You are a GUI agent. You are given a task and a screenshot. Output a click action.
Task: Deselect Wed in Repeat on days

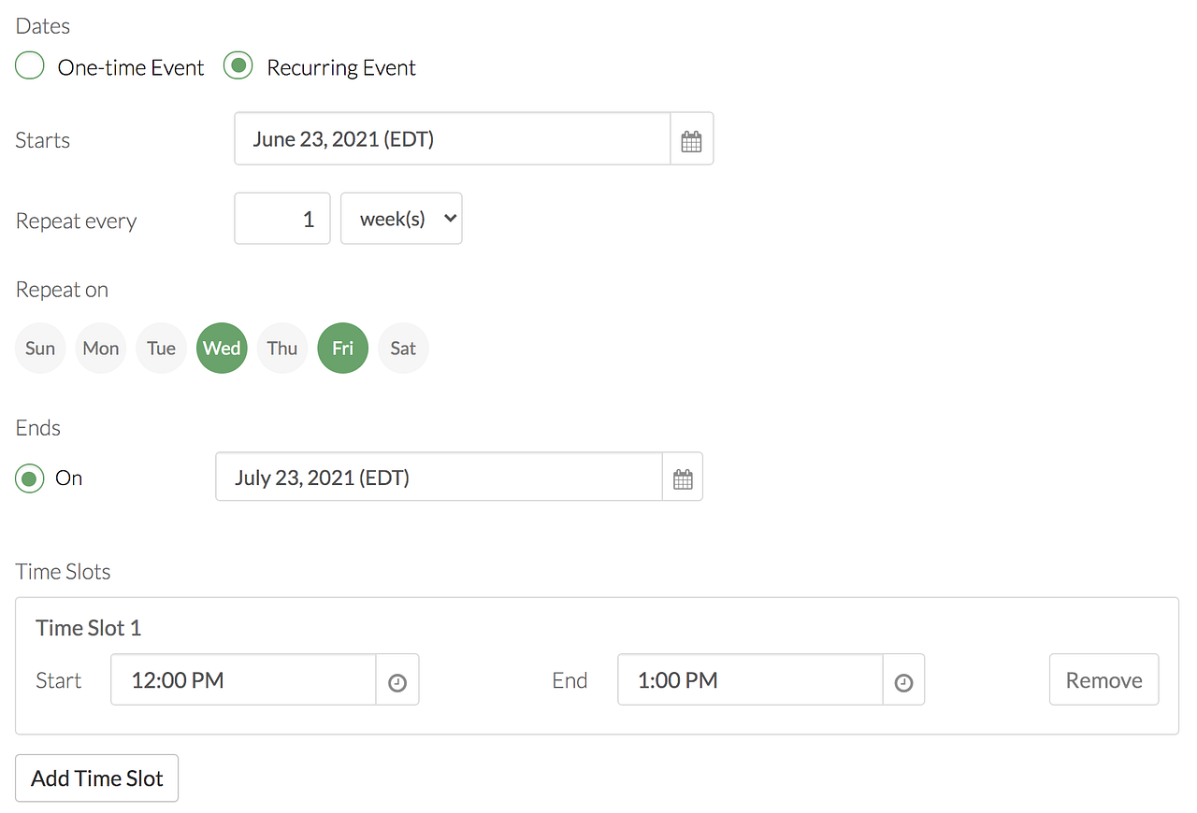point(222,349)
